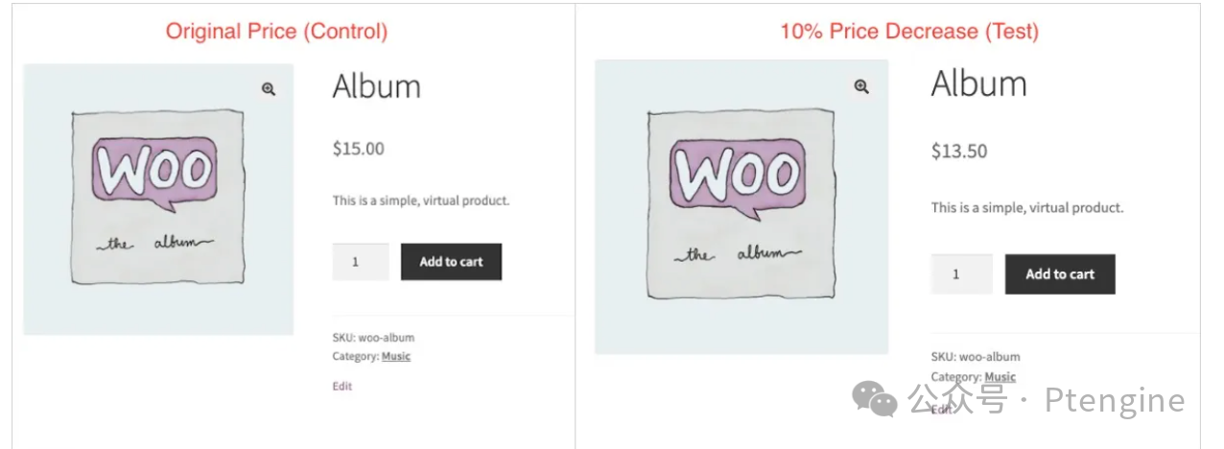Click the Edit link under the control product

[x=342, y=386]
